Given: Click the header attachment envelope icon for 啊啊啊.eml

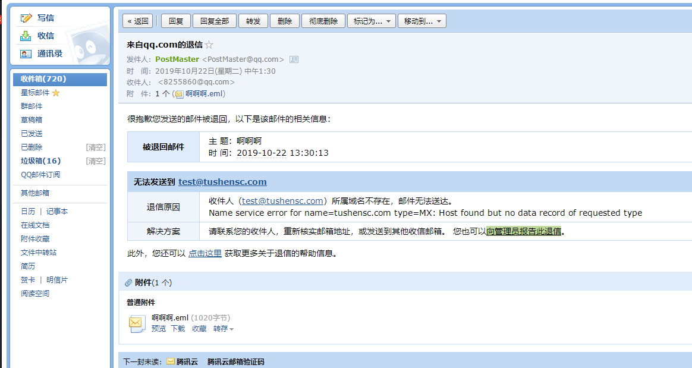Looking at the screenshot, I should [x=179, y=94].
